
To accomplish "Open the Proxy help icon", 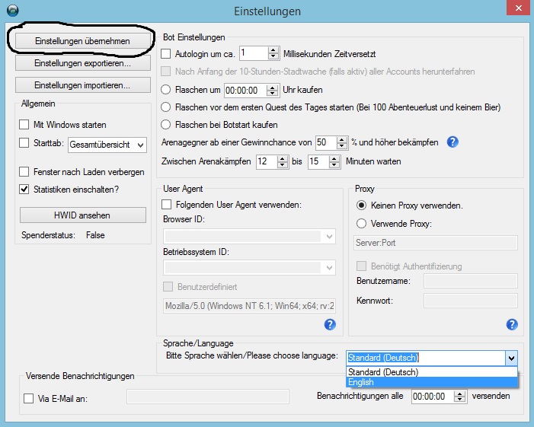I will pos(512,324).
